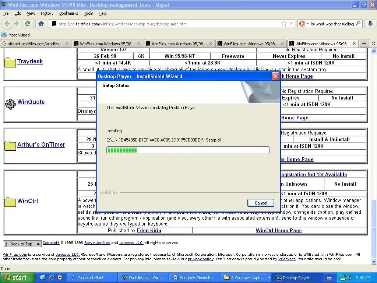Image resolution: width=377 pixels, height=283 pixels.
Task: Open the Bookmarks menu
Action: point(68,13)
